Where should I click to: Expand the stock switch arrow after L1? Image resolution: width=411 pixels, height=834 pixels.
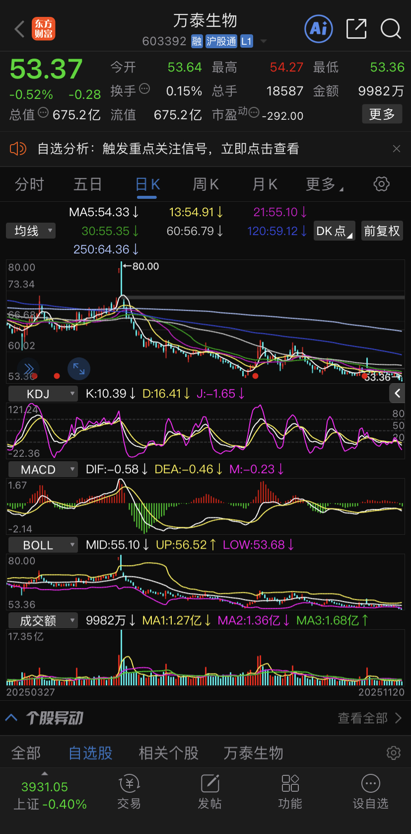pyautogui.click(x=264, y=41)
